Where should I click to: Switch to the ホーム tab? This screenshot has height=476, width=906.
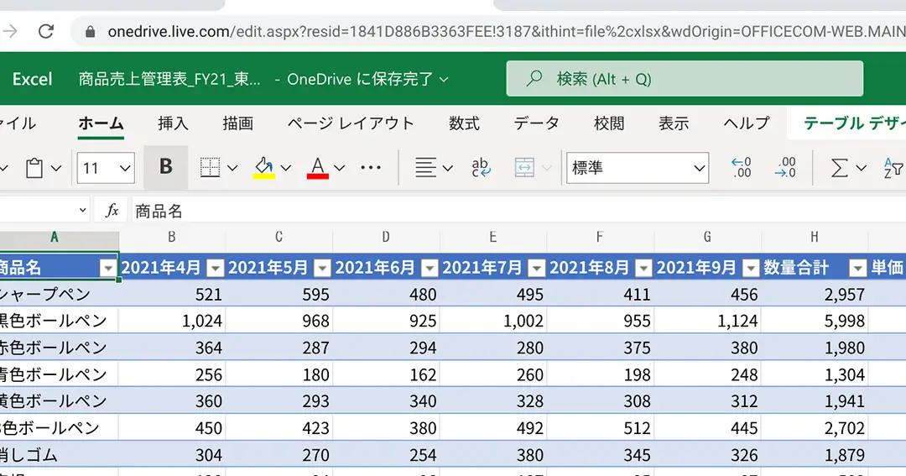point(102,123)
